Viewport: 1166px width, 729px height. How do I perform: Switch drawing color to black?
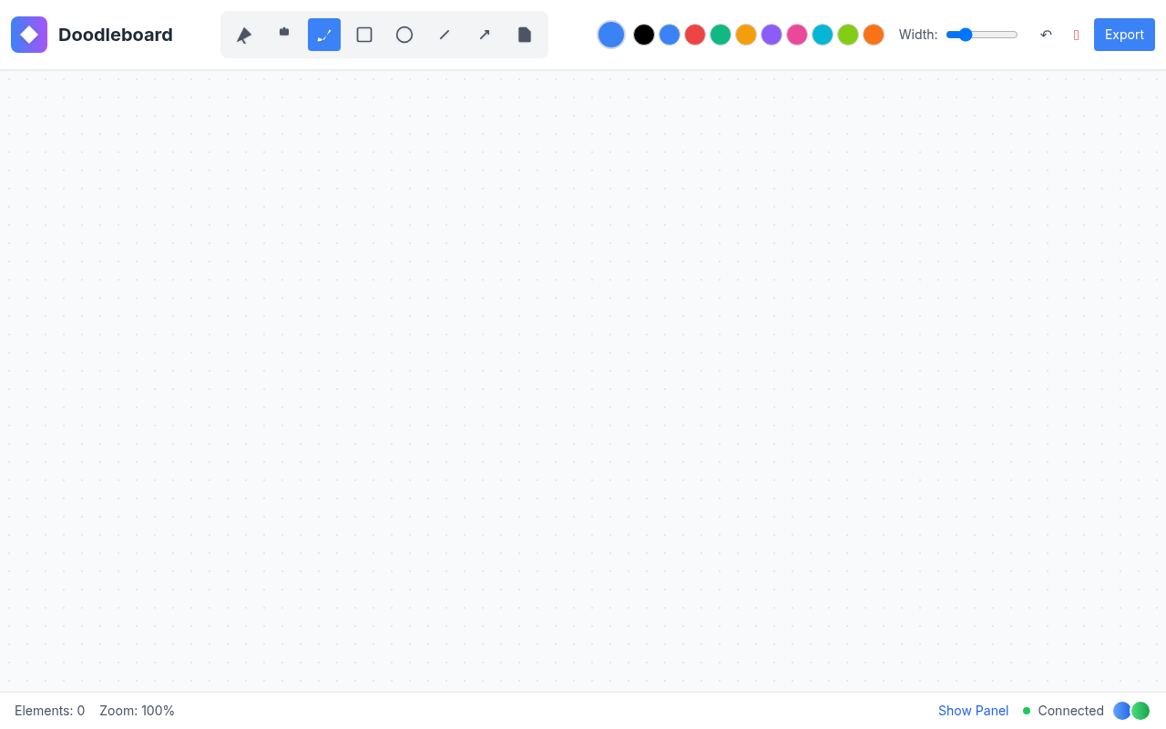[x=644, y=35]
